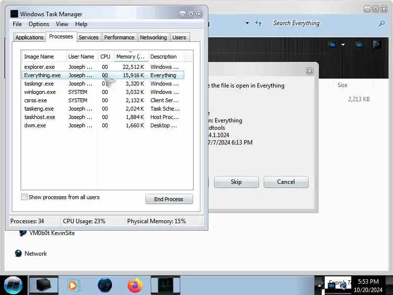Select the explorer.exe process row

(103, 67)
